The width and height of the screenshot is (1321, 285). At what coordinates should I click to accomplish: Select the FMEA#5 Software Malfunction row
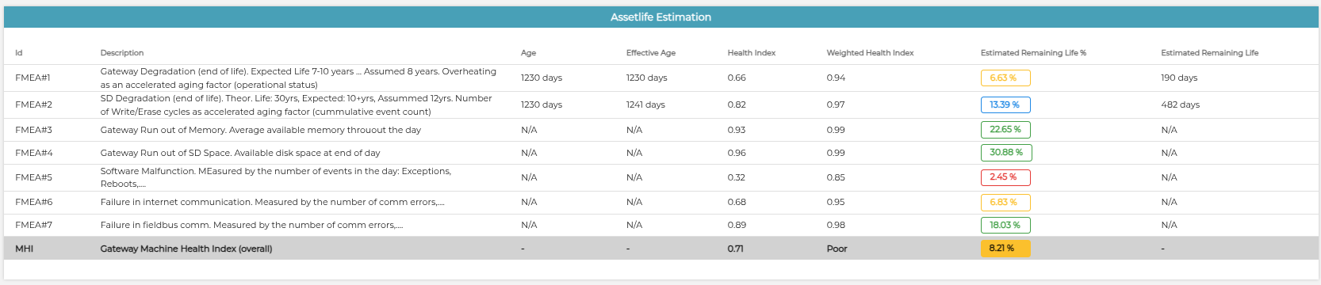pyautogui.click(x=660, y=177)
